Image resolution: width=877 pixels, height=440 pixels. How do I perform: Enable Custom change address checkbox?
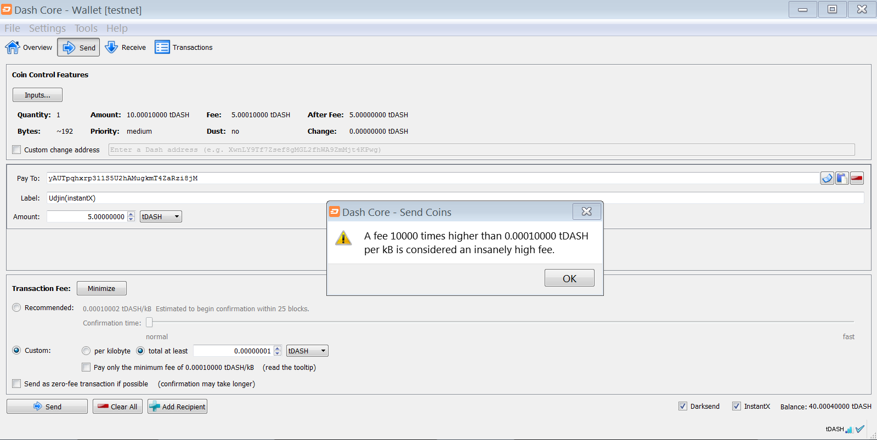16,150
